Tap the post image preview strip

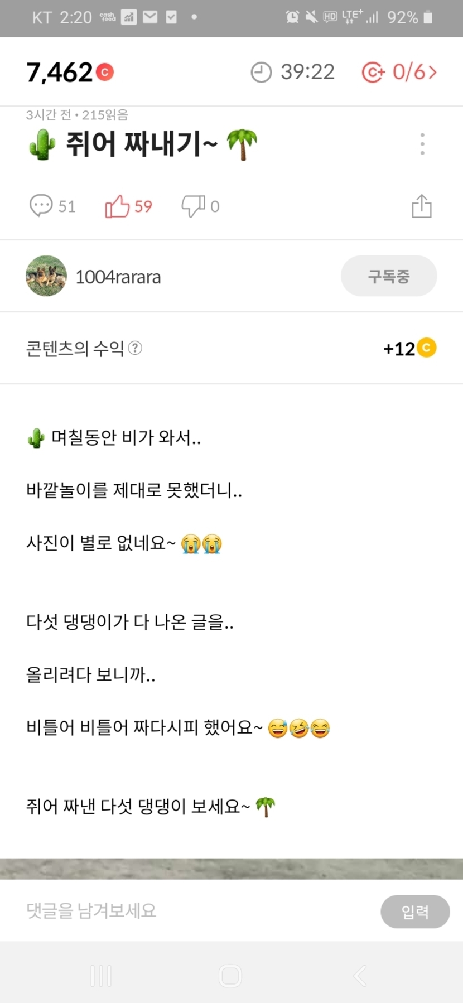(231, 869)
